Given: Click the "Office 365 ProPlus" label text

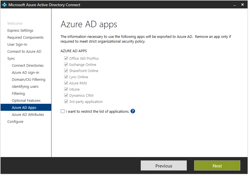Looking at the screenshot, I should tap(84, 58).
